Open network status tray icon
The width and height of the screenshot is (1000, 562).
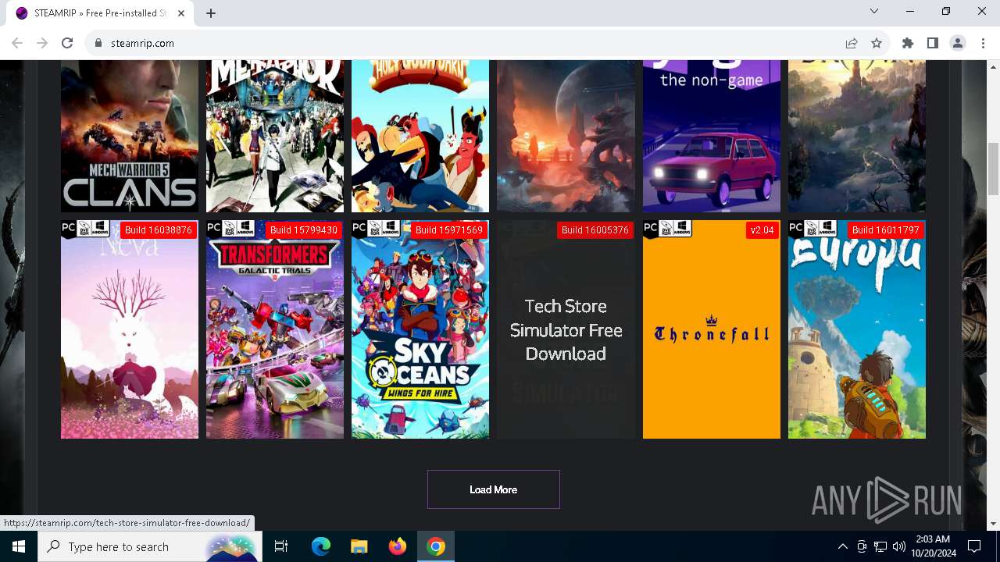[x=880, y=546]
